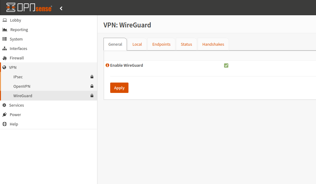This screenshot has width=316, height=184.
Task: Click the Interfaces network icon
Action: click(5, 48)
